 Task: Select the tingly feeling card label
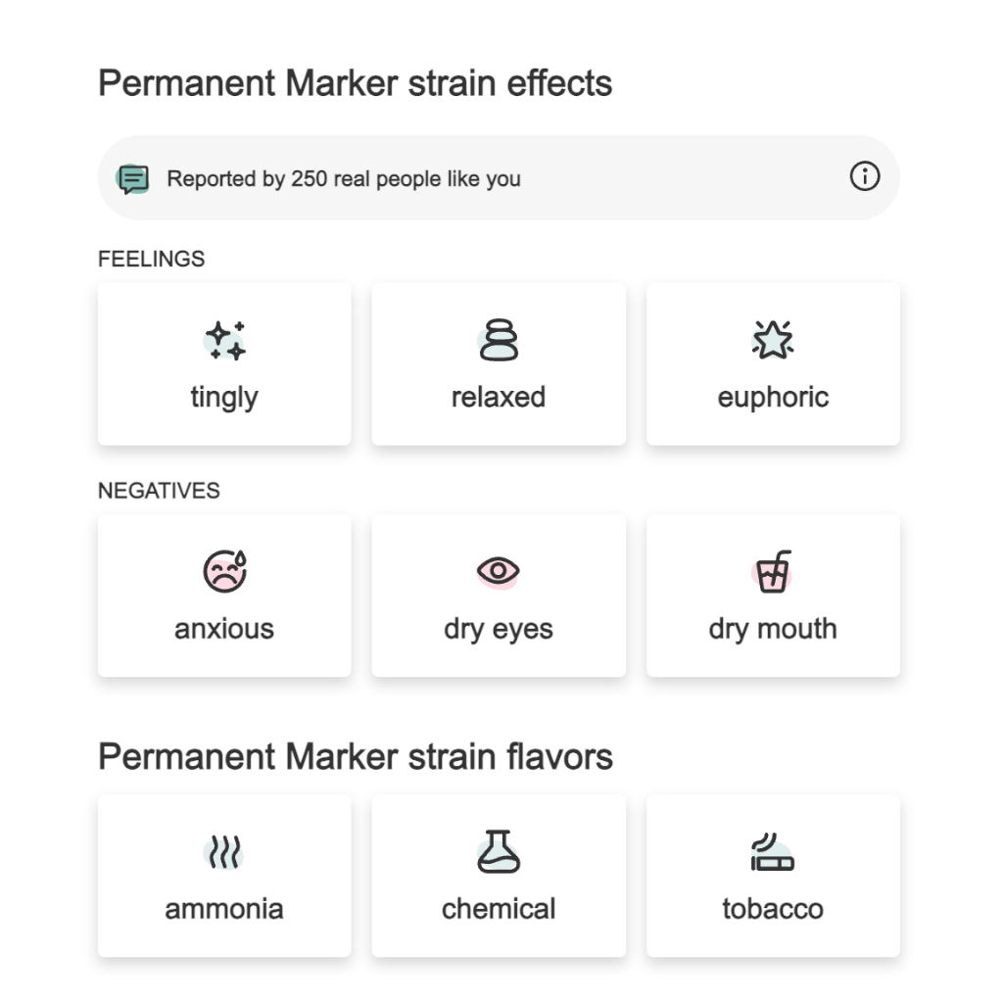[224, 398]
